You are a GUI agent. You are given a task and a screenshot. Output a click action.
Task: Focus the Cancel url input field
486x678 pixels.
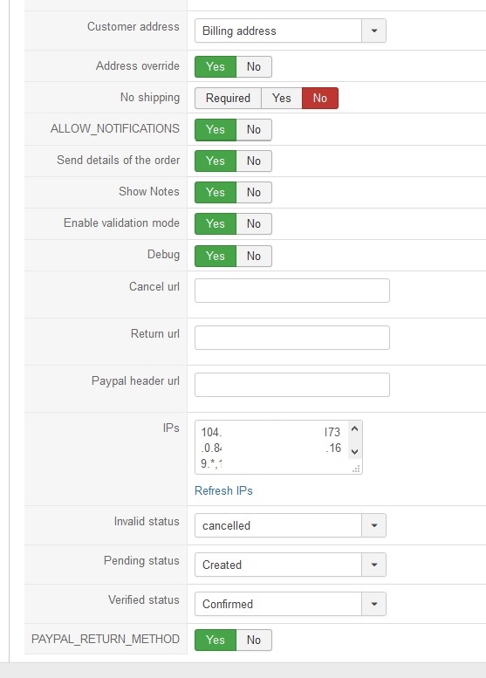point(292,291)
